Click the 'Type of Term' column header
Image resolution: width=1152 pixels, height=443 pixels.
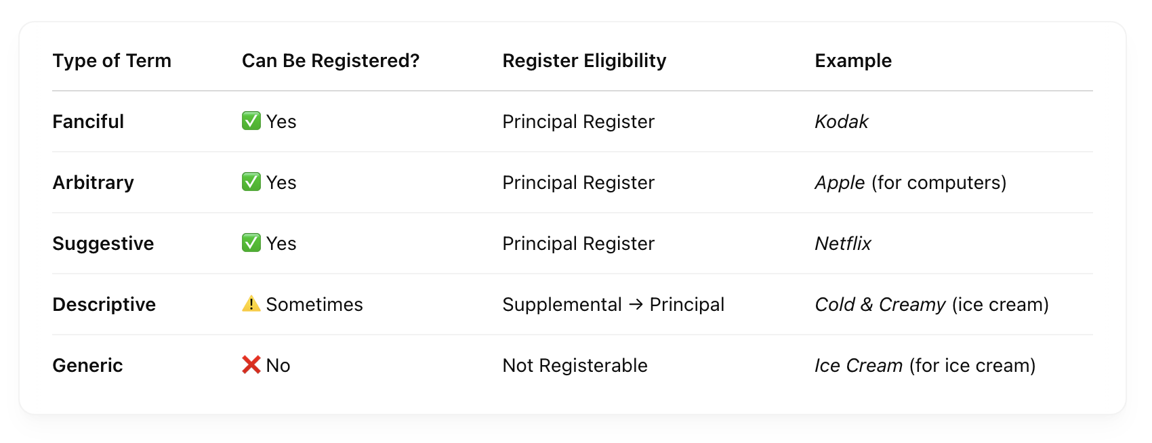click(112, 61)
